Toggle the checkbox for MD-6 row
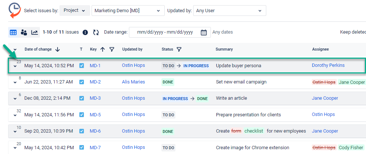 [x=82, y=131]
